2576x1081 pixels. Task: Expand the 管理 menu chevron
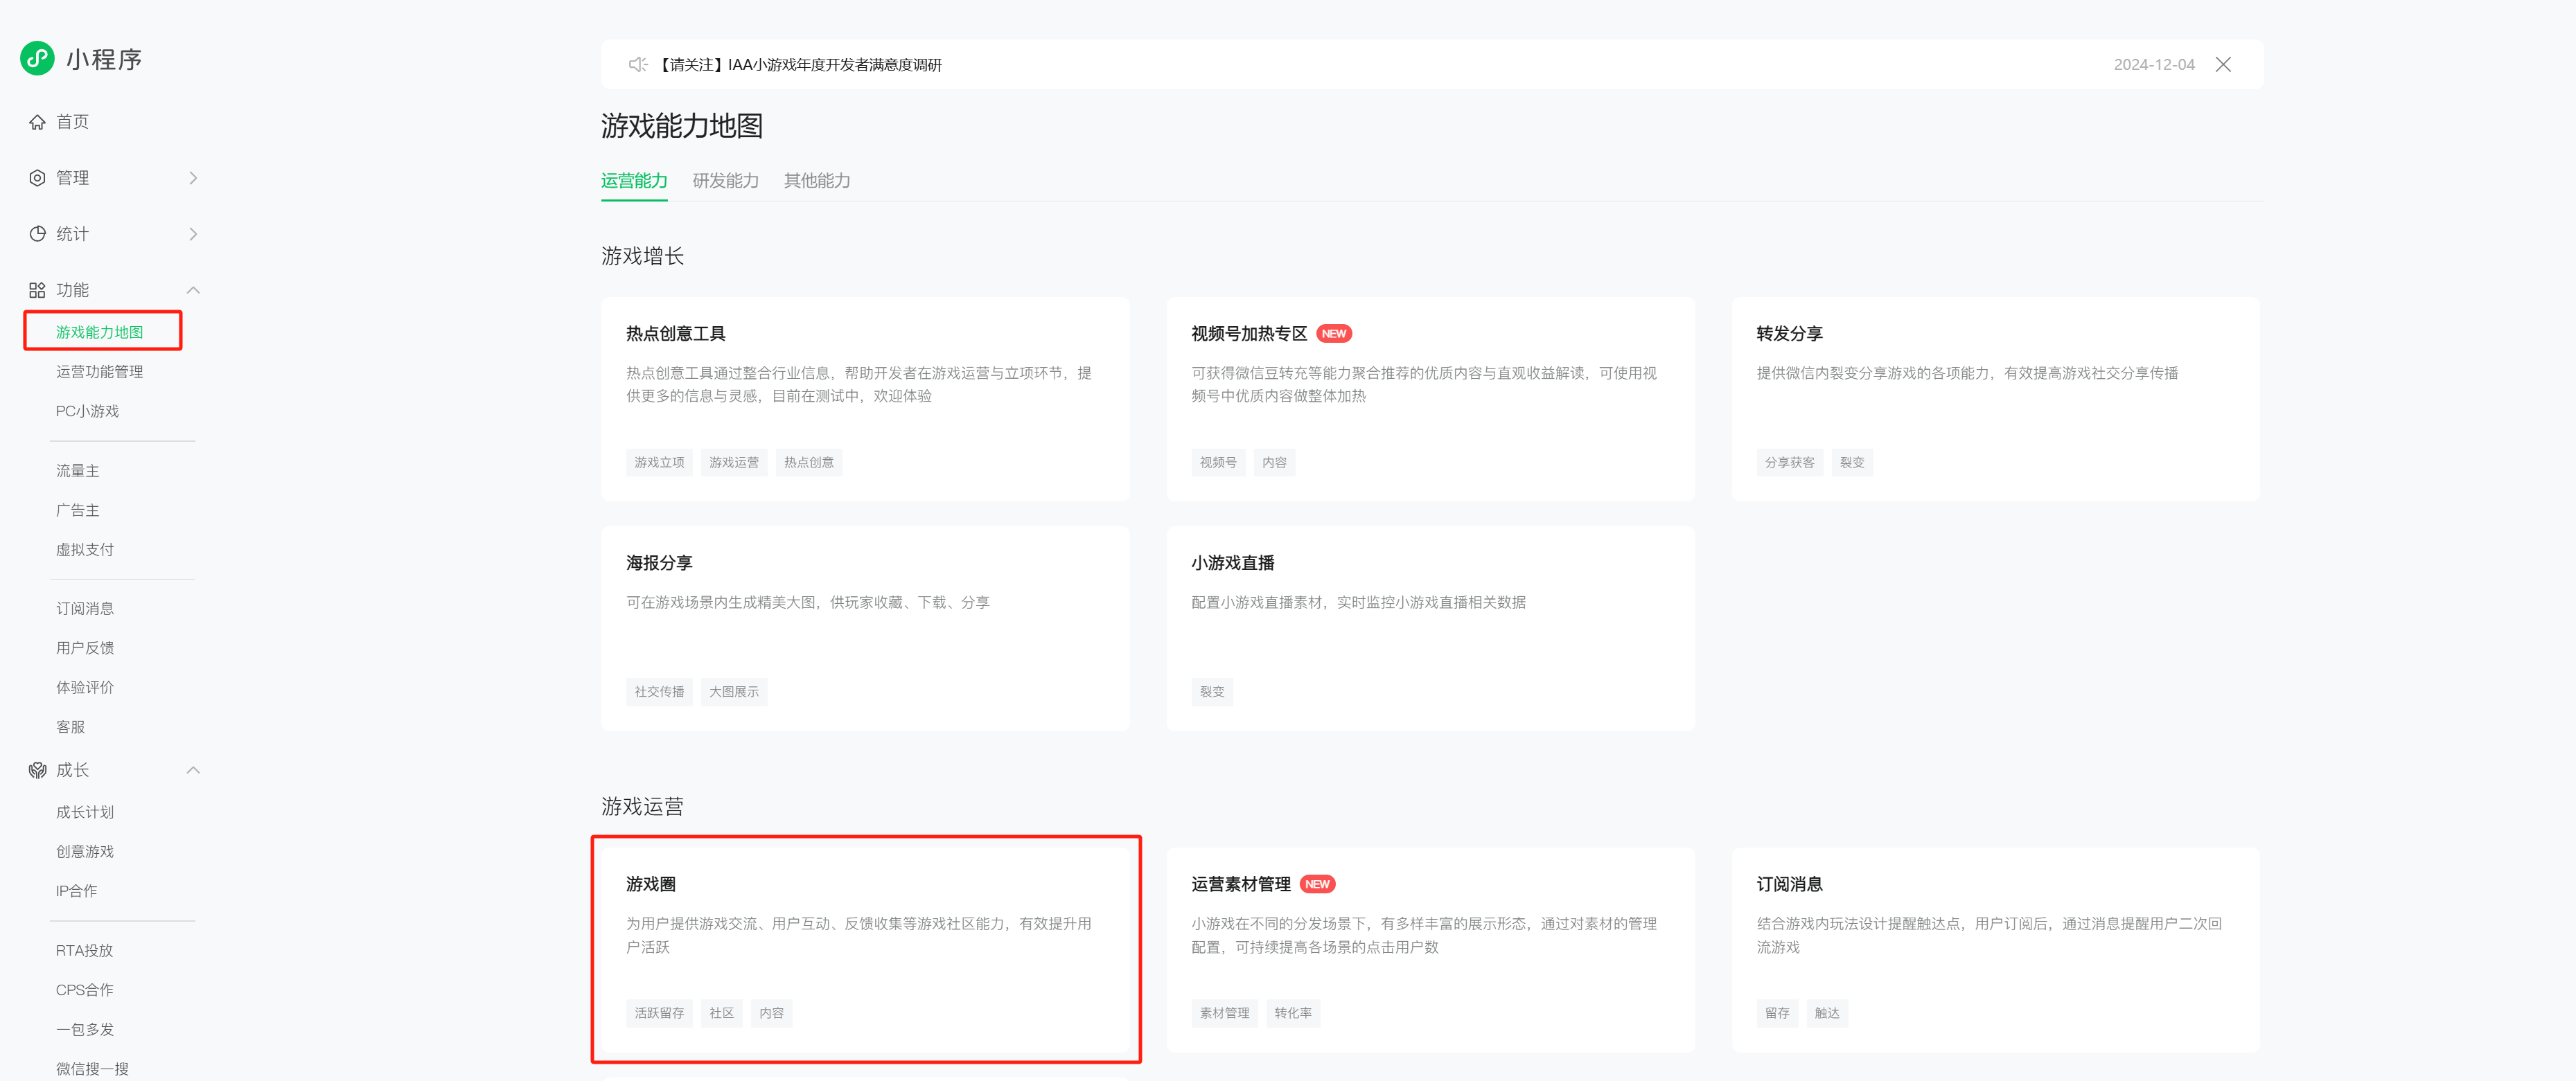click(193, 178)
